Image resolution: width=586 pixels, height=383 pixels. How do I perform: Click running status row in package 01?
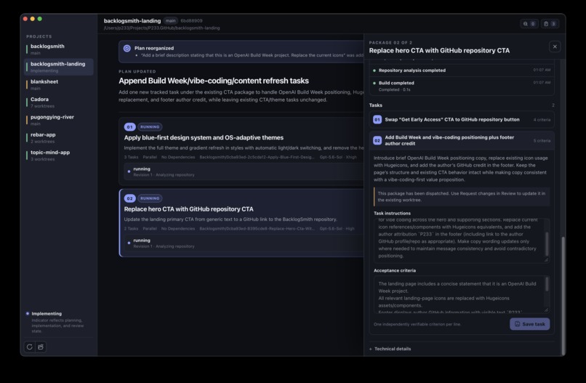pyautogui.click(x=244, y=172)
